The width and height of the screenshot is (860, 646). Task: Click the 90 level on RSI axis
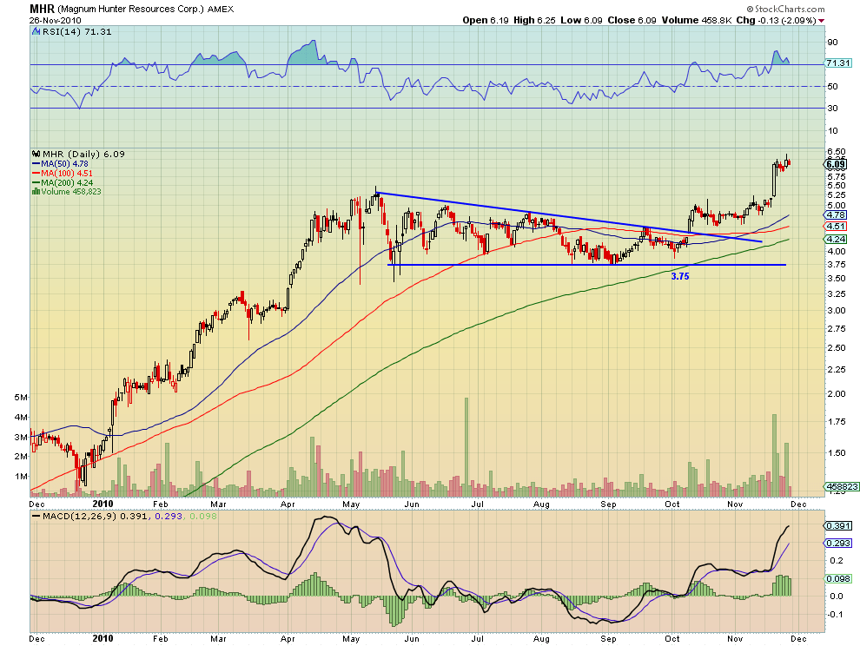tap(832, 43)
